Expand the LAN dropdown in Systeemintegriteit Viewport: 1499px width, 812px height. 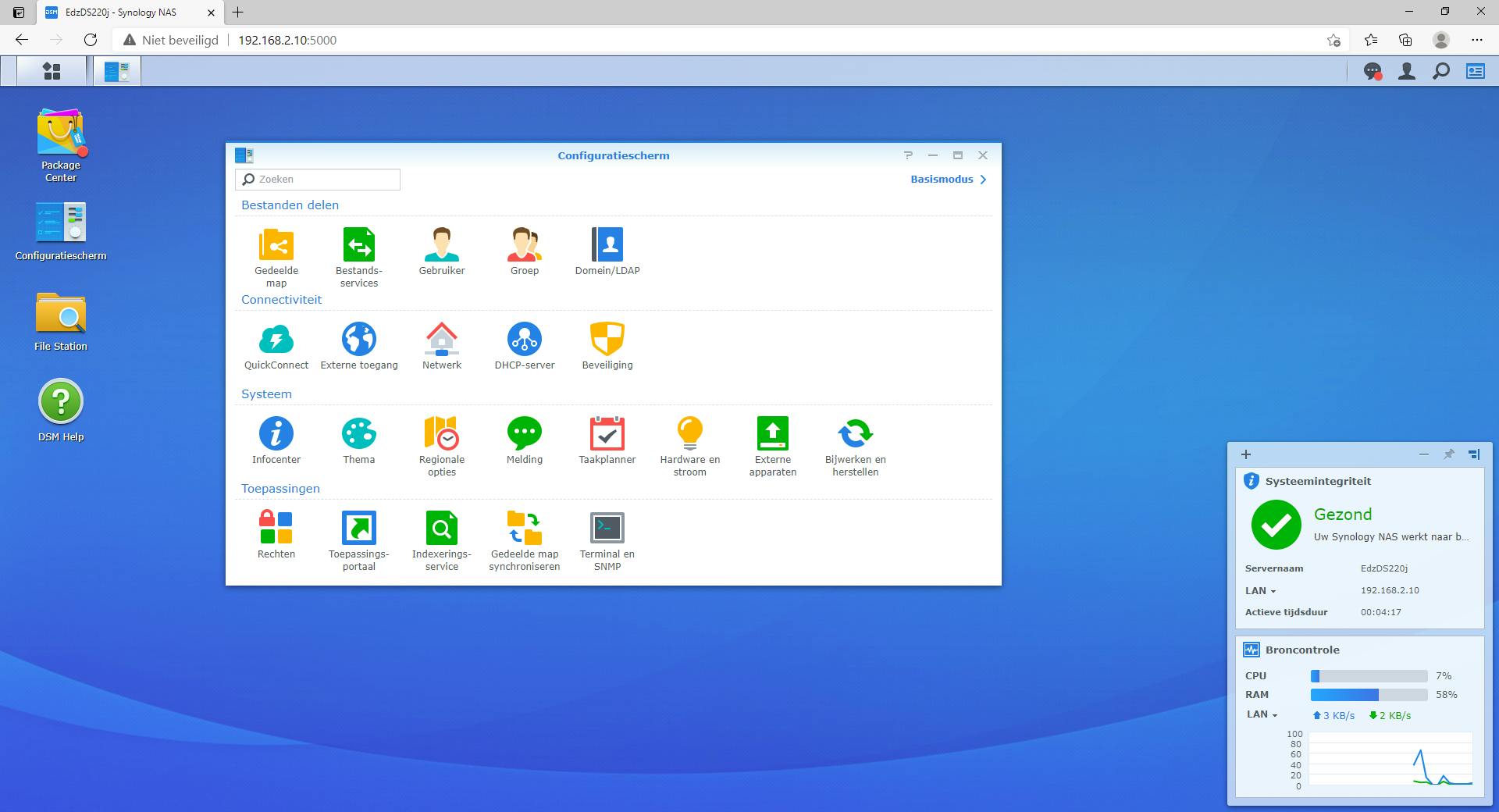click(x=1261, y=591)
